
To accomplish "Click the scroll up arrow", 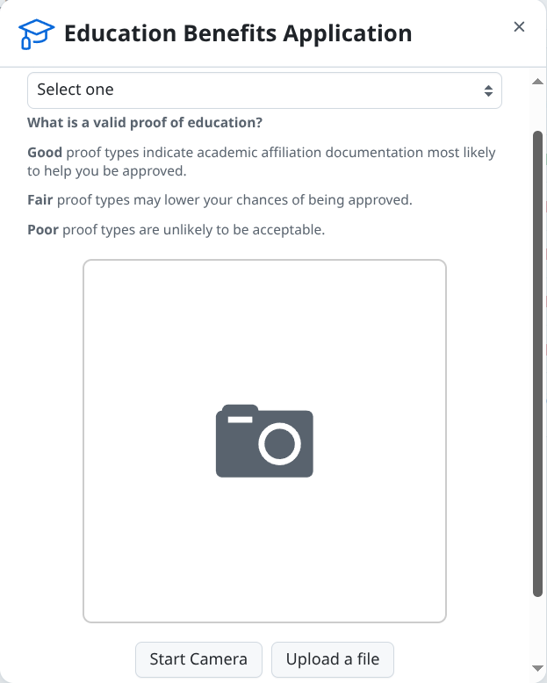I will (538, 82).
